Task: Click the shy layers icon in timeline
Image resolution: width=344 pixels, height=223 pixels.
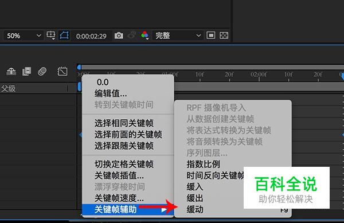Action: [11, 71]
